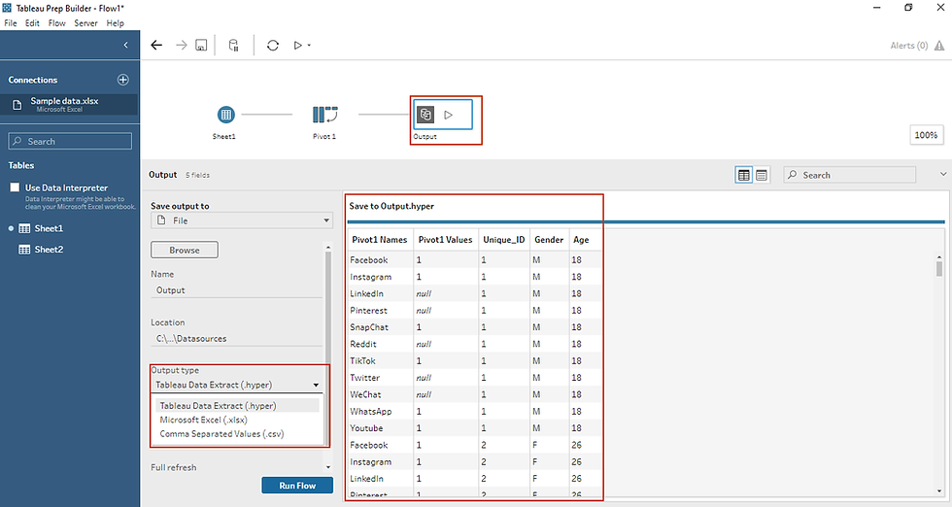Viewport: 952px width, 507px height.
Task: Enable Use Data Interpreter checkbox
Action: (x=15, y=187)
